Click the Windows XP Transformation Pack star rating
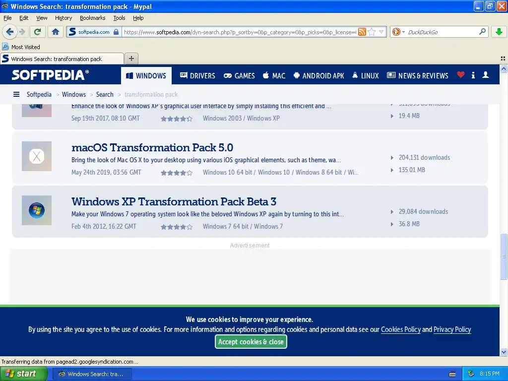Image resolution: width=508 pixels, height=381 pixels. [x=177, y=227]
